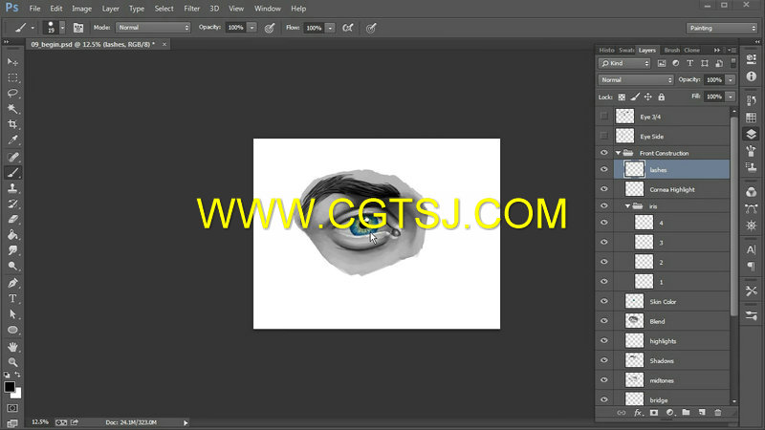The image size is (765, 430).
Task: Open the brush Opacity slider arrow
Action: click(x=251, y=28)
